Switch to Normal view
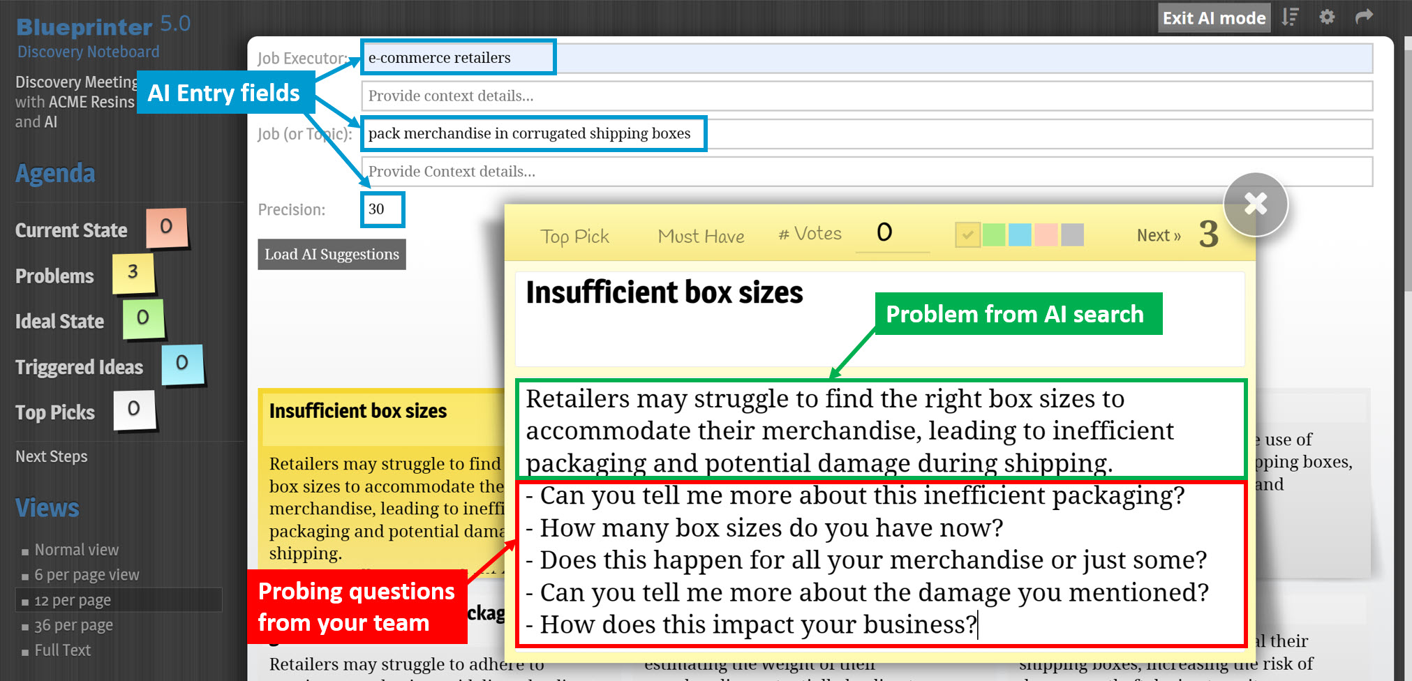The image size is (1412, 681). point(76,549)
